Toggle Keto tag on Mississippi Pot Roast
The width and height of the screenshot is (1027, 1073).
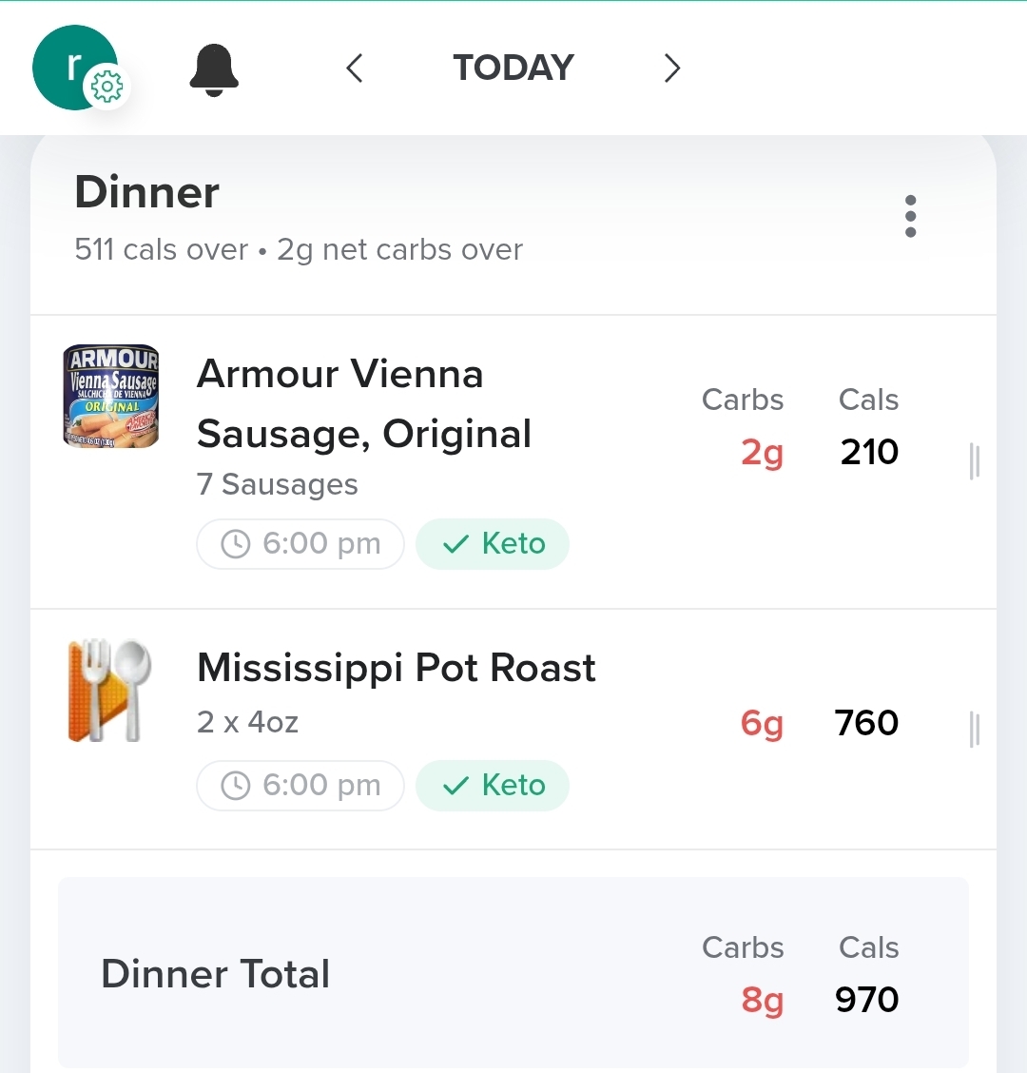point(493,786)
